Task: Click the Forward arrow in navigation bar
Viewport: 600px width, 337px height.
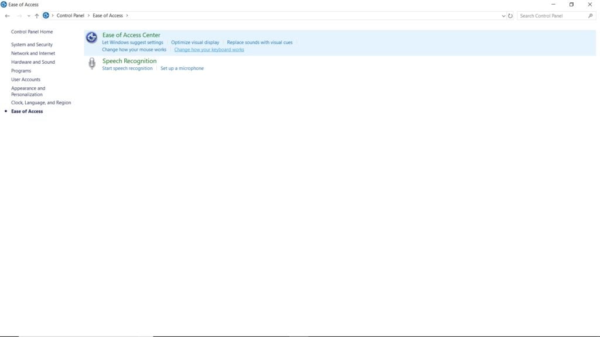Action: pos(19,16)
